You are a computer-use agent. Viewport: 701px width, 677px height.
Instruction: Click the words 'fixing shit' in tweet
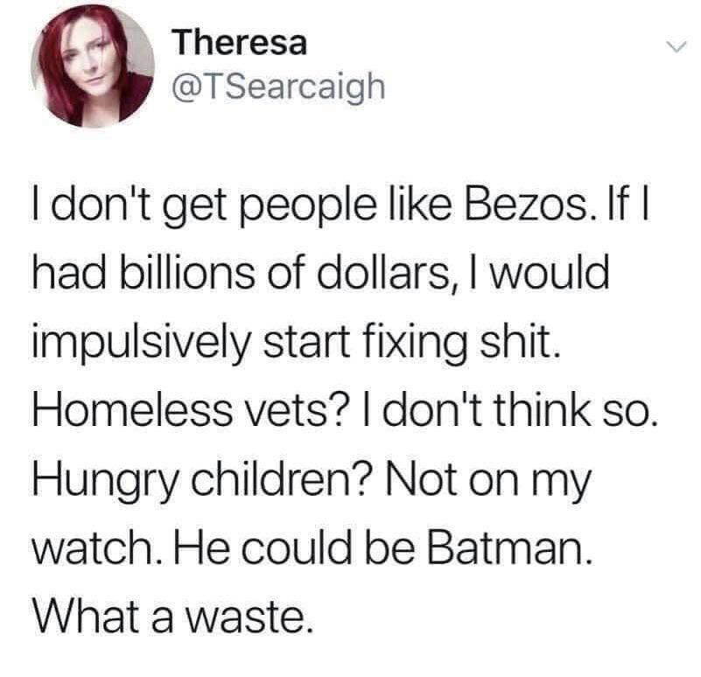point(459,345)
